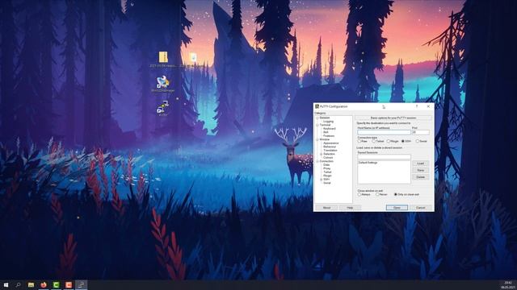This screenshot has width=517, height=290.
Task: Open Bell settings category
Action: coord(326,132)
